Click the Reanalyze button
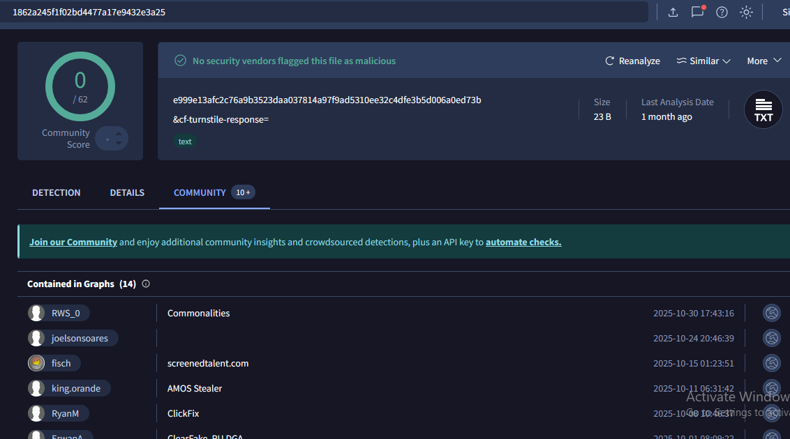 coord(632,61)
